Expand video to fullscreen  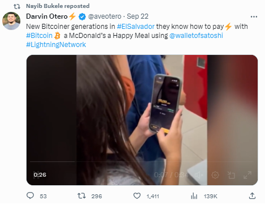point(247,175)
